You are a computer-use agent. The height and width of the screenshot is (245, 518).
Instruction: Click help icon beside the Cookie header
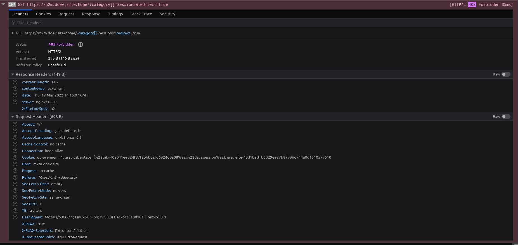click(x=15, y=157)
